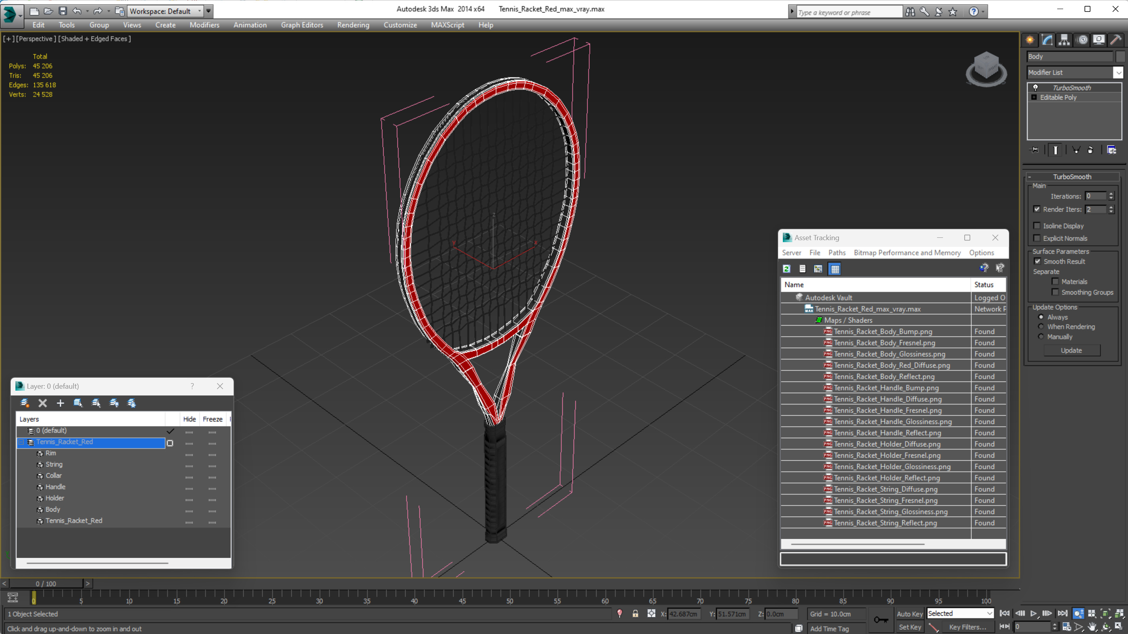This screenshot has height=634, width=1128.
Task: Click frame 50 on the timeline
Action: coord(510,594)
